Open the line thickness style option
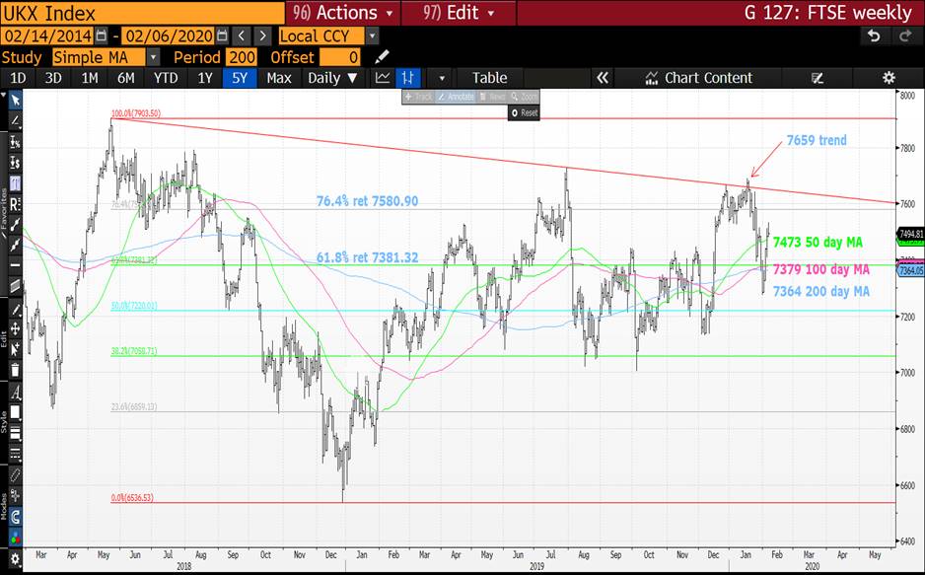 point(16,433)
